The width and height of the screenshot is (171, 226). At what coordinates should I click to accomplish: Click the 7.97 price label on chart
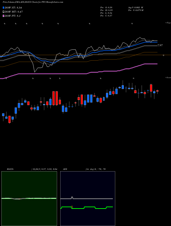(160, 45)
